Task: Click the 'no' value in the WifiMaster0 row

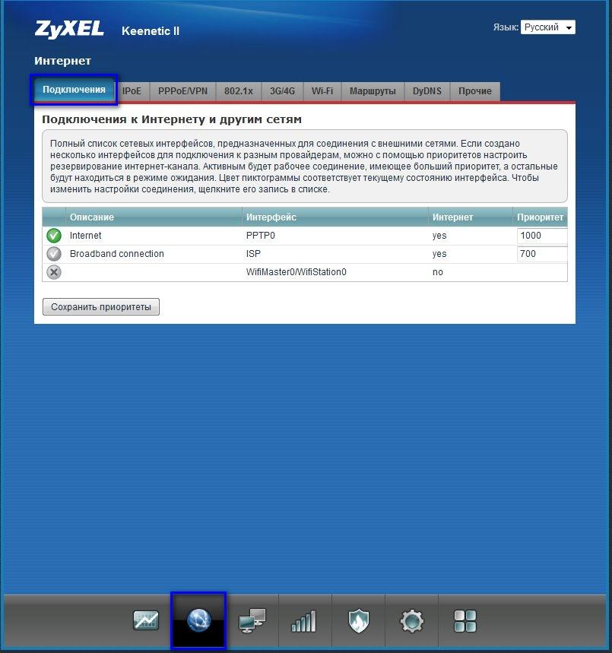Action: pyautogui.click(x=437, y=272)
